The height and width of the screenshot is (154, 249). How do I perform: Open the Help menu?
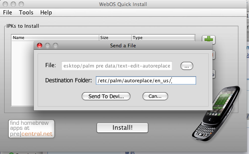pyautogui.click(x=46, y=13)
